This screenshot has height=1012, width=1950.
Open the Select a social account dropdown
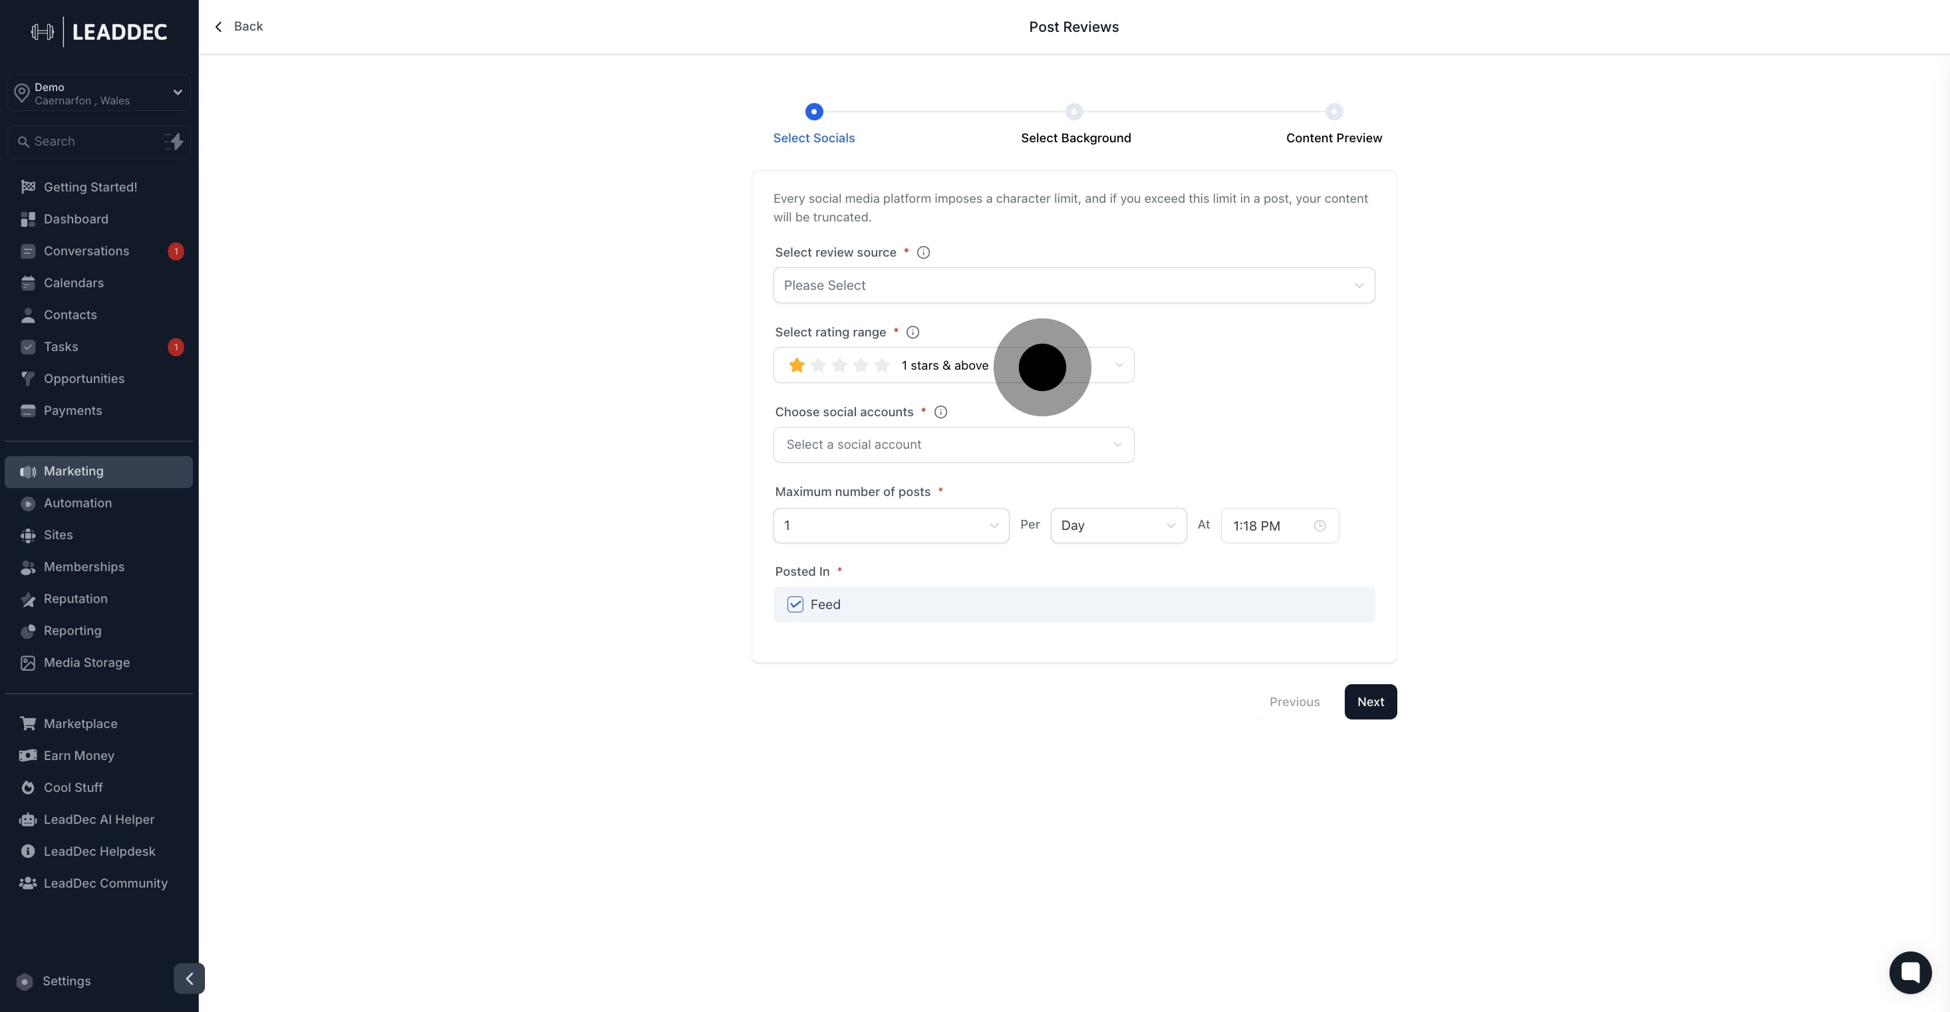(x=954, y=445)
